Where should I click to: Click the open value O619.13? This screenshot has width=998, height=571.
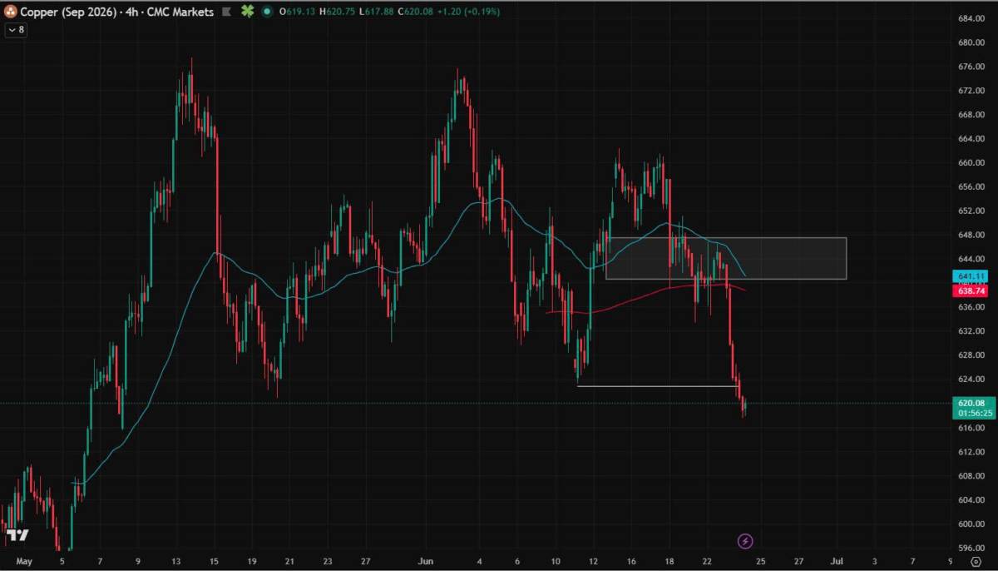297,12
